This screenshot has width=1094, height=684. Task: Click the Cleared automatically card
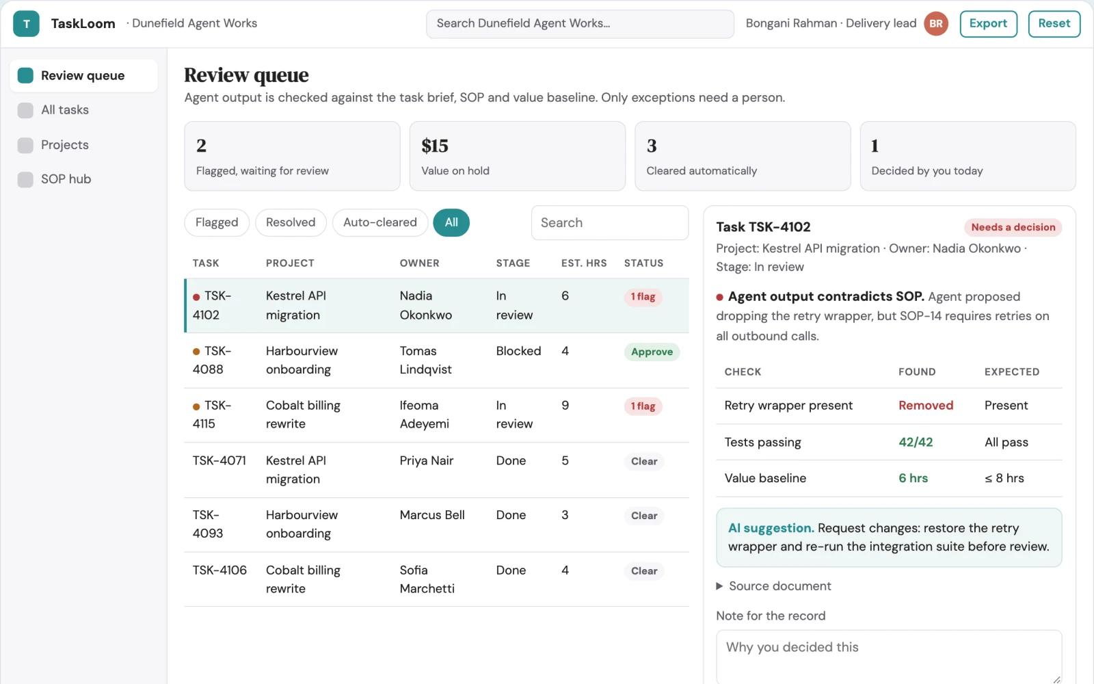click(743, 156)
